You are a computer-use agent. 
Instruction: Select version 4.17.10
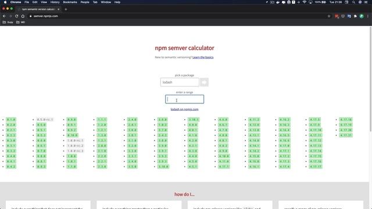(316, 130)
